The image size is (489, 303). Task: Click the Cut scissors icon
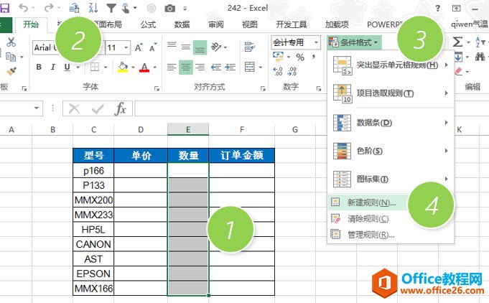[x=11, y=42]
